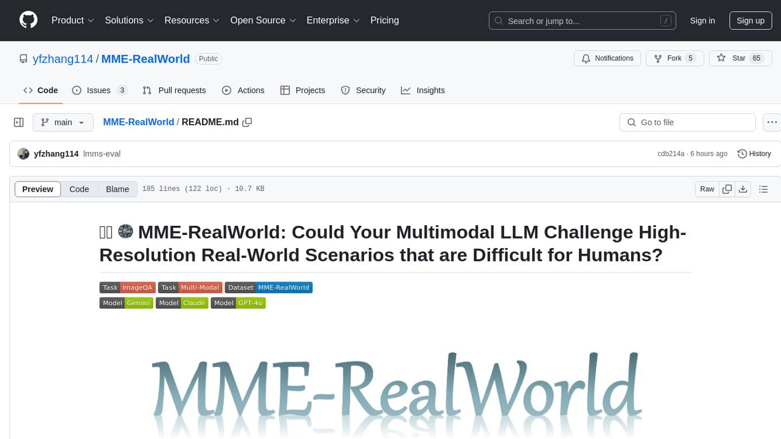Go to the Pricing page
781x439 pixels.
pos(385,20)
